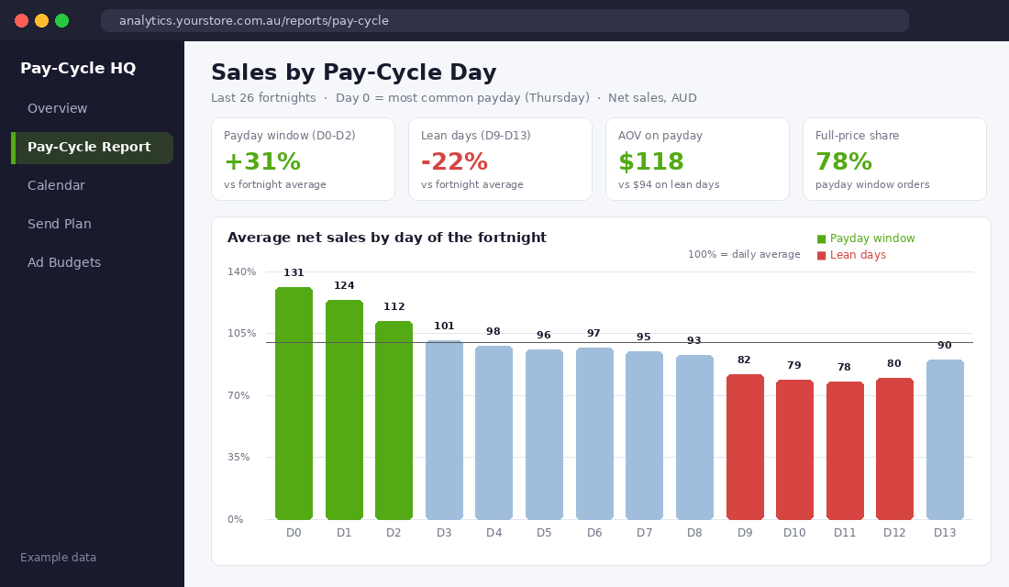The height and width of the screenshot is (587, 1009).
Task: Select the blue D6 bar
Action: coord(594,434)
